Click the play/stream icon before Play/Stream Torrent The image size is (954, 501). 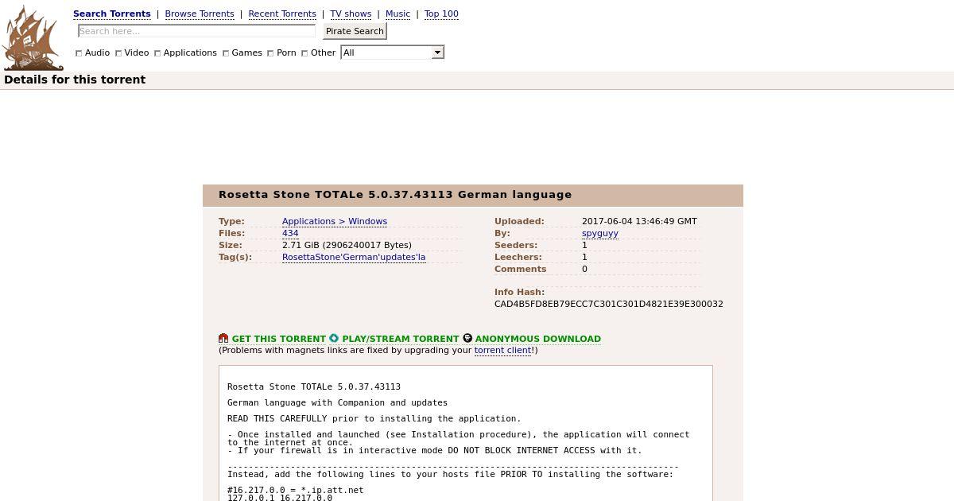[x=334, y=339]
